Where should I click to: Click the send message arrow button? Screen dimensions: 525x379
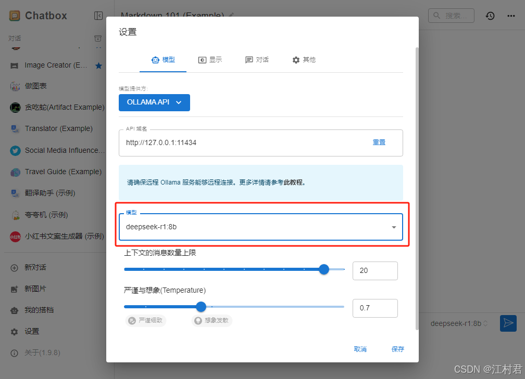(508, 323)
